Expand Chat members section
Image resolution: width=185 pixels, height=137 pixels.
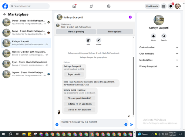pyautogui.click(x=159, y=54)
